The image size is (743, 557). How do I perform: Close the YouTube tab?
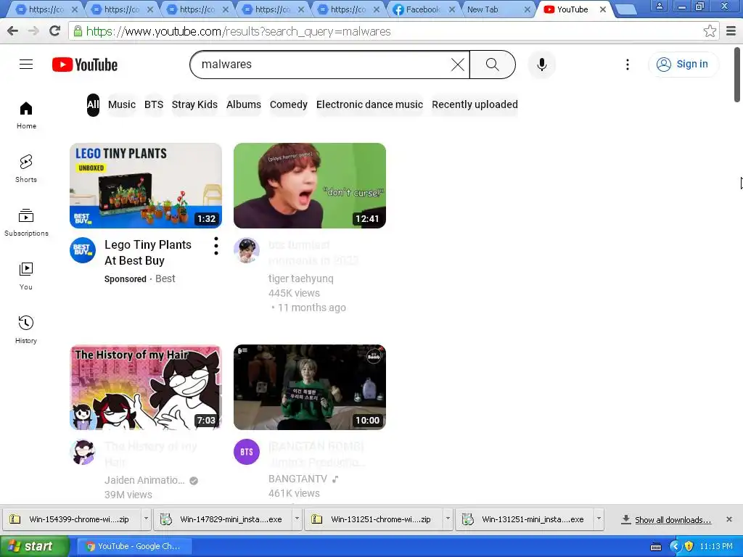[x=603, y=9]
